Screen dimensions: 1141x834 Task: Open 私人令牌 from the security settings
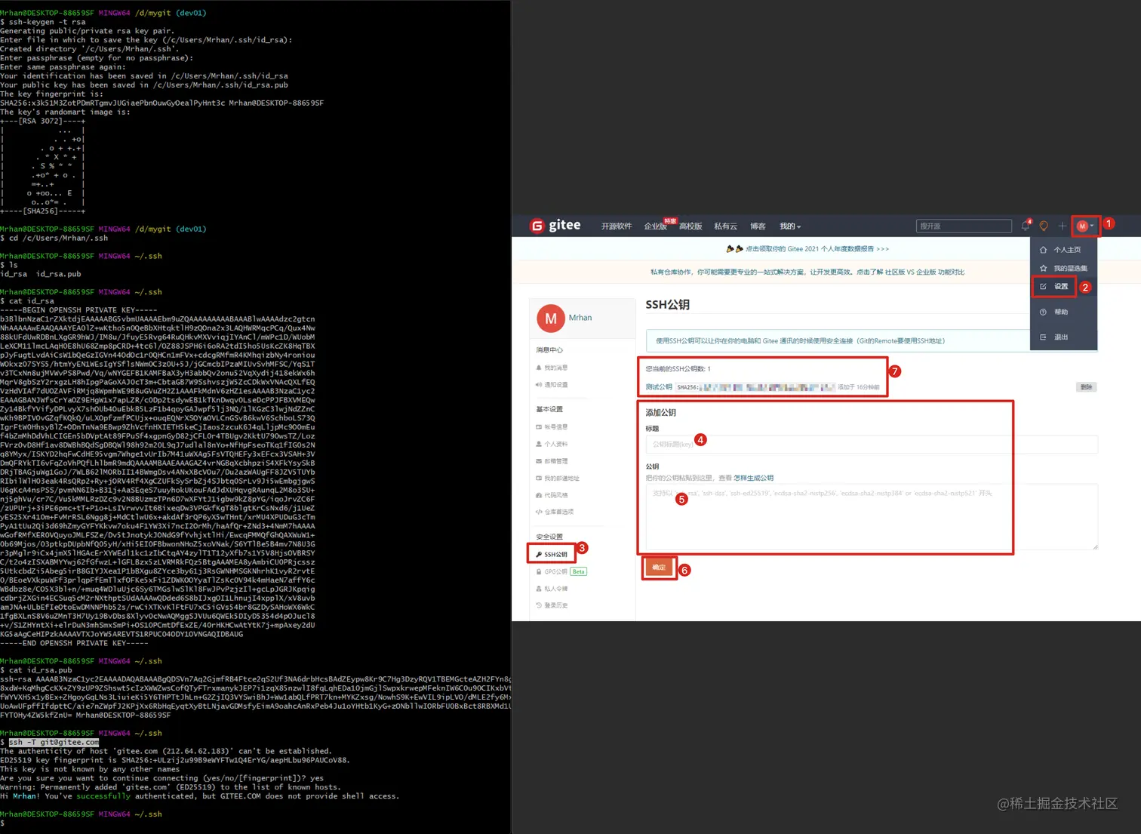(556, 588)
